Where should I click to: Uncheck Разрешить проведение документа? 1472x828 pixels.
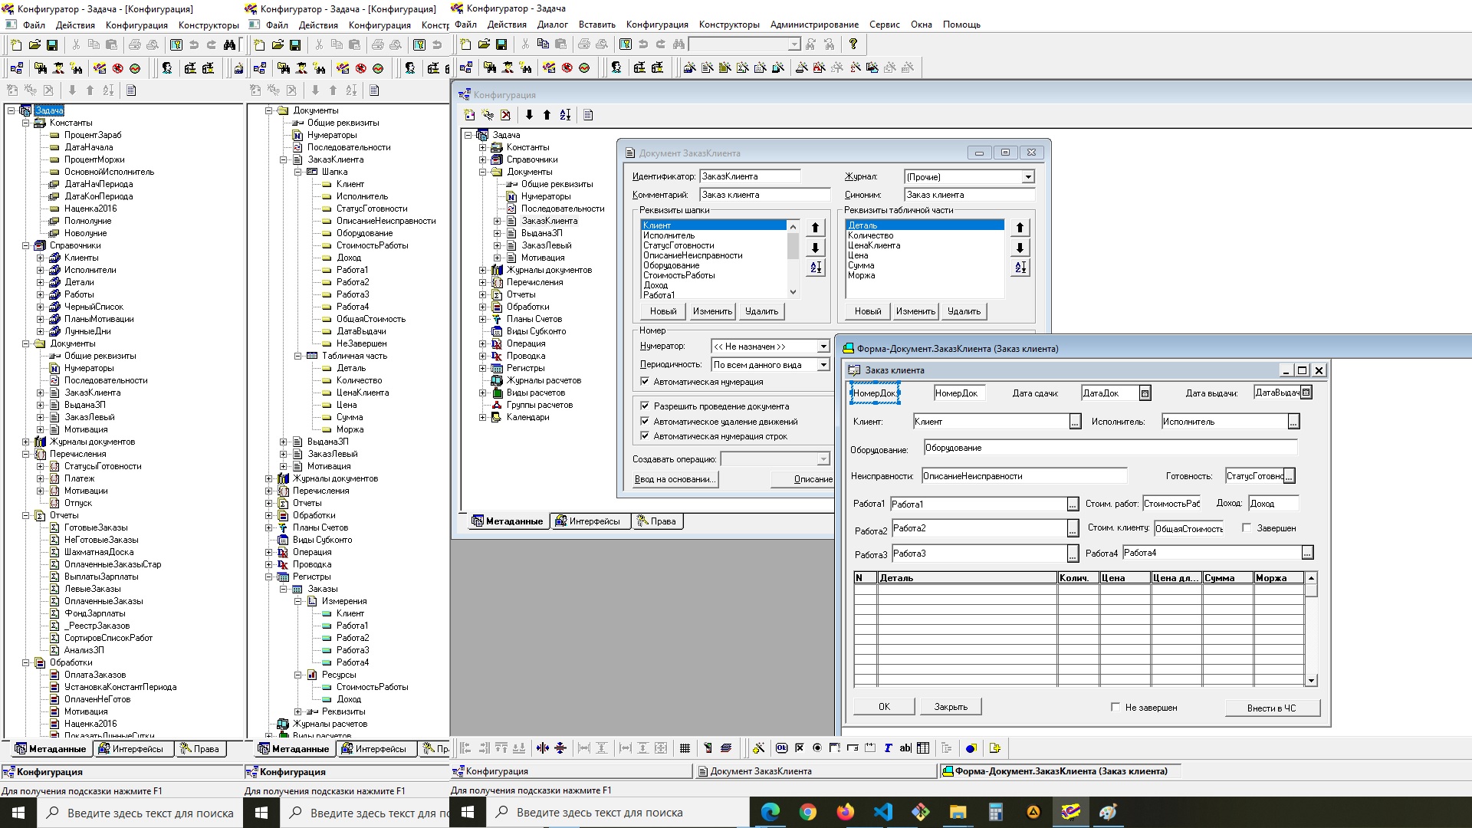click(x=645, y=406)
